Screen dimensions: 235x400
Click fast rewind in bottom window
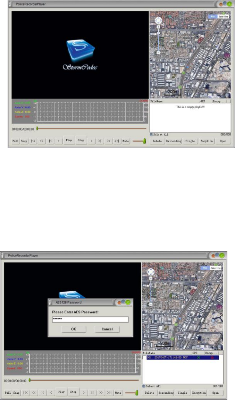tap(34, 393)
